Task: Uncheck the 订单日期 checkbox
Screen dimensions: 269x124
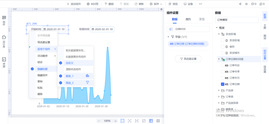Action: (x=223, y=84)
